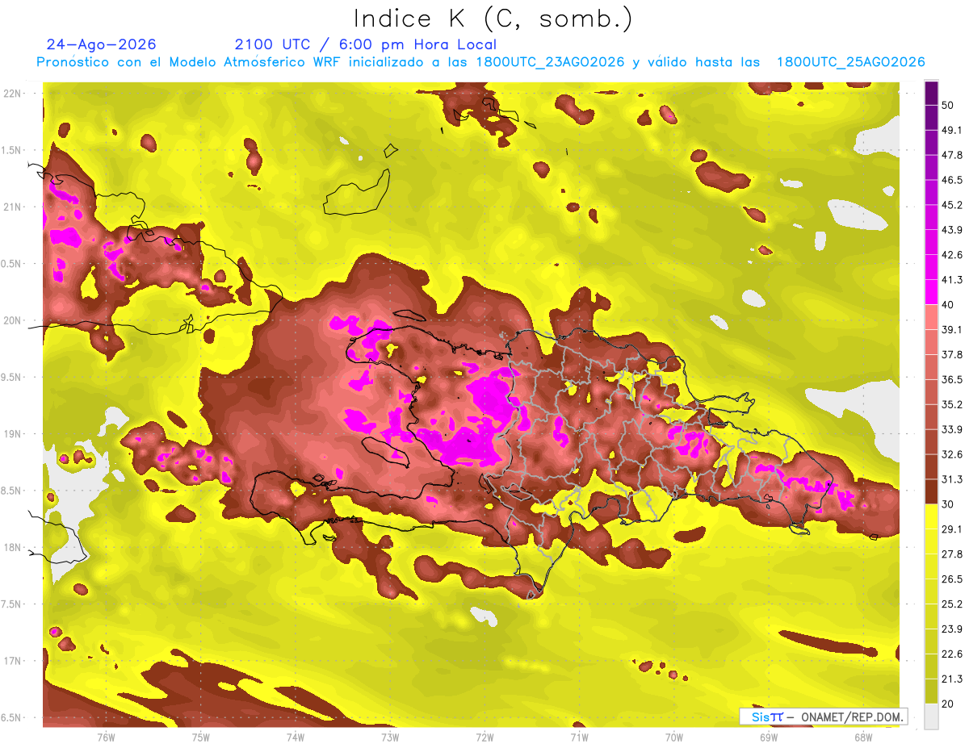Pick the salmon legend segment between 39.1 and 40

pyautogui.click(x=931, y=317)
